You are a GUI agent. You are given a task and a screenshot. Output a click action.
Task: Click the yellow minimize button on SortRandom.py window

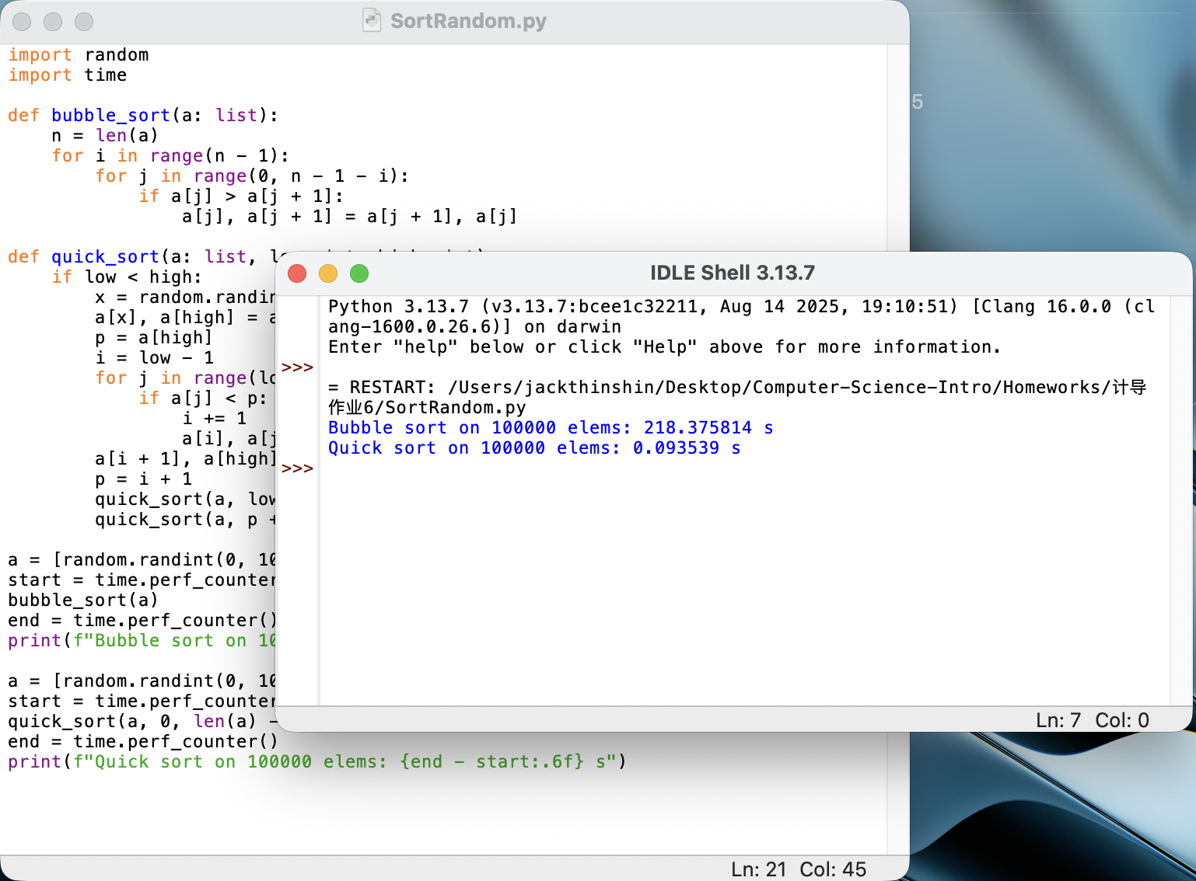[x=53, y=22]
